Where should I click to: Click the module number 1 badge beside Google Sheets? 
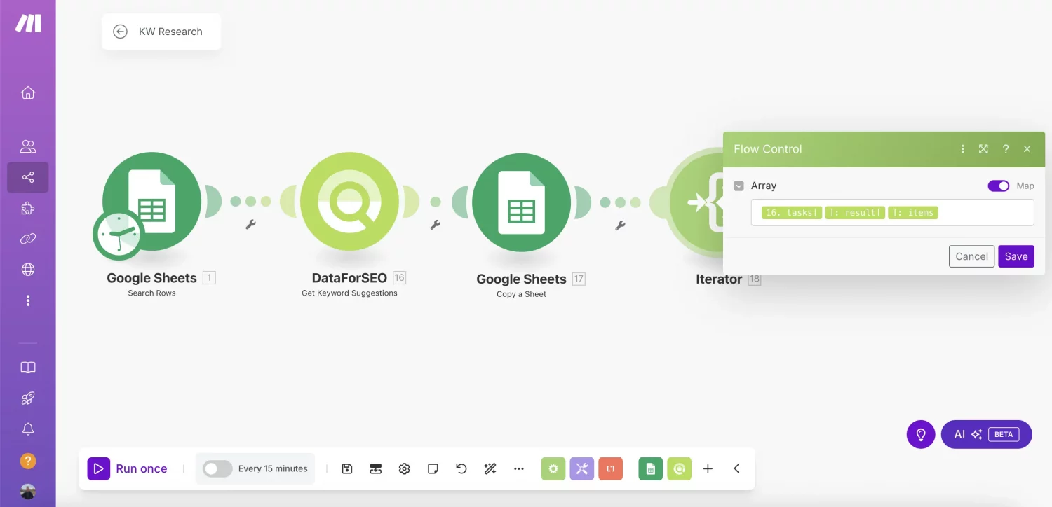pos(209,277)
